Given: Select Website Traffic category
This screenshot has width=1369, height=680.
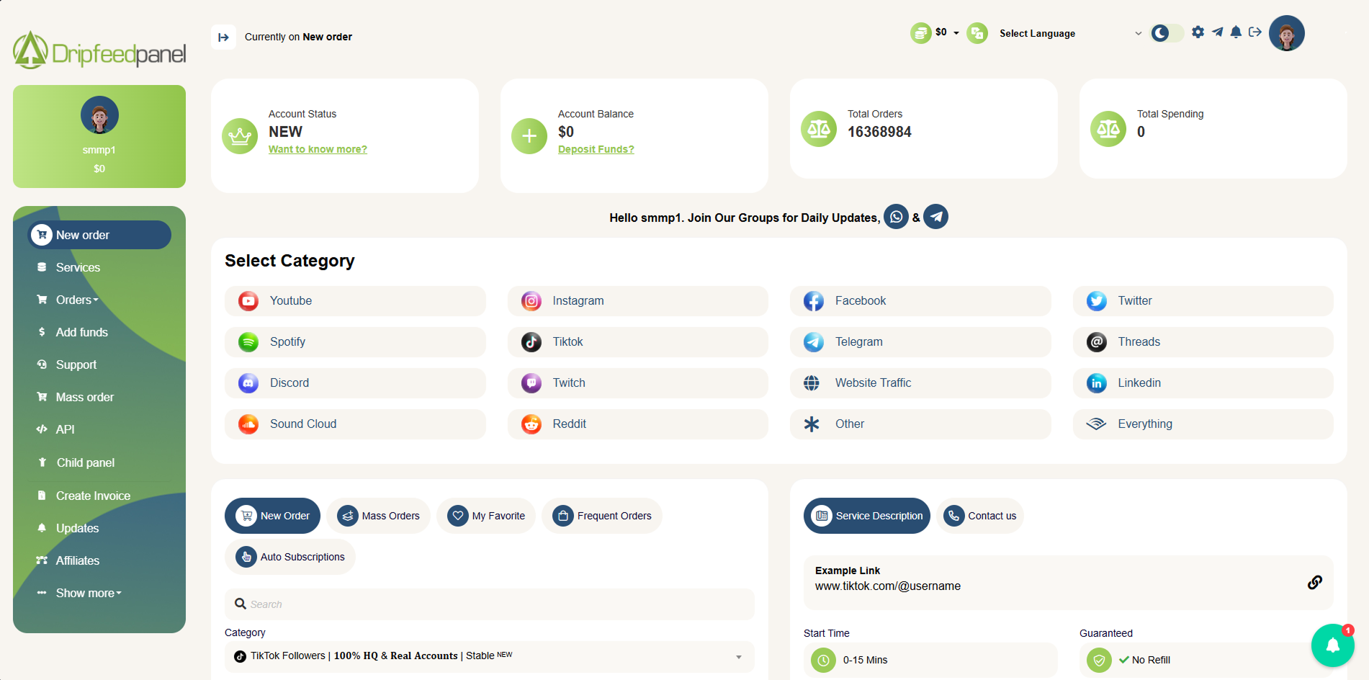Looking at the screenshot, I should click(920, 383).
